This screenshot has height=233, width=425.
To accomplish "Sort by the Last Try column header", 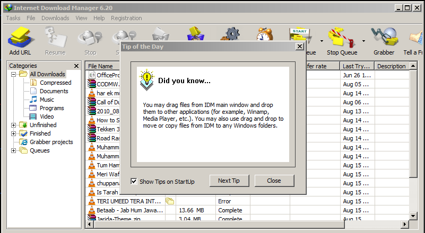I will tap(357, 66).
